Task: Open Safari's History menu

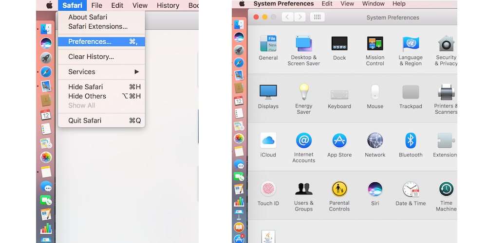Action: click(168, 5)
